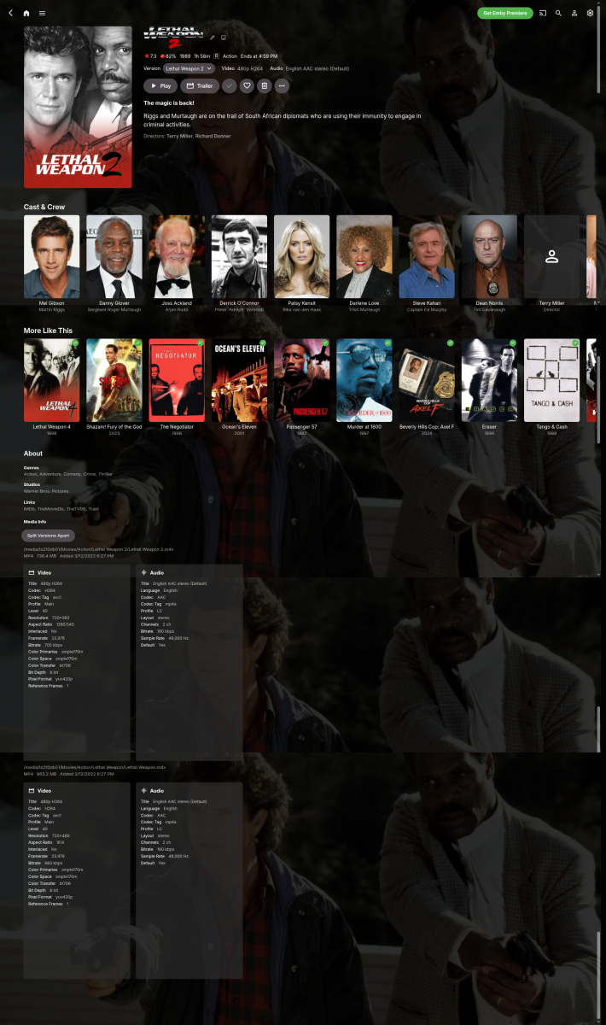Open The Negotiator poster
The image size is (606, 1025).
pyautogui.click(x=177, y=380)
